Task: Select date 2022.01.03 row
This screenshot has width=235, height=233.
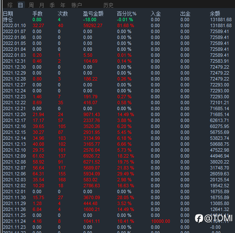Action: [x=14, y=55]
